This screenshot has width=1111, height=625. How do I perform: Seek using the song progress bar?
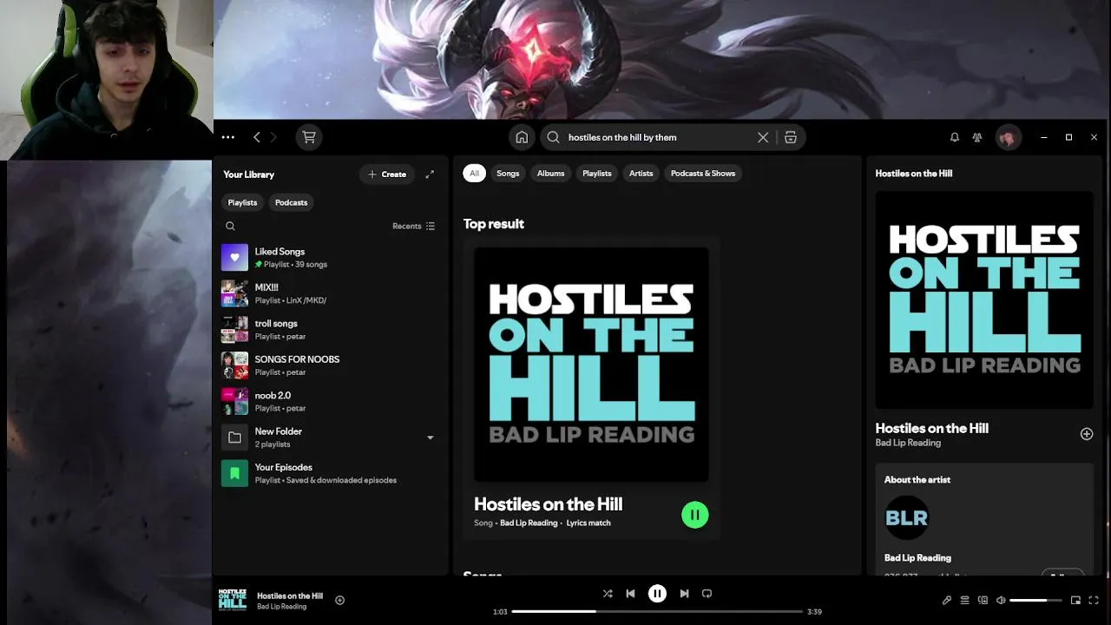click(657, 612)
